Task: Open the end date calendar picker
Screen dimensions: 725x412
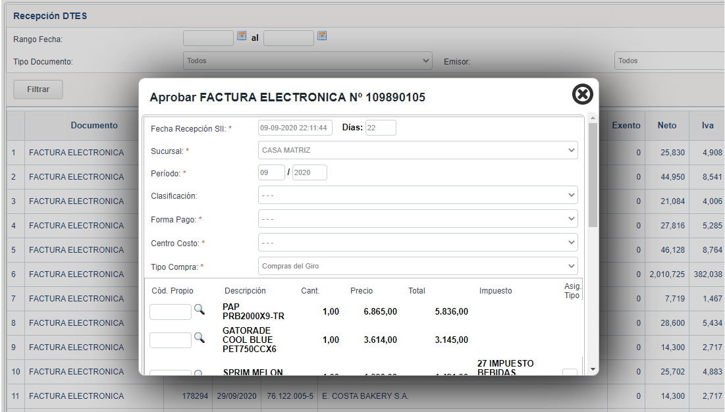Action: click(322, 36)
